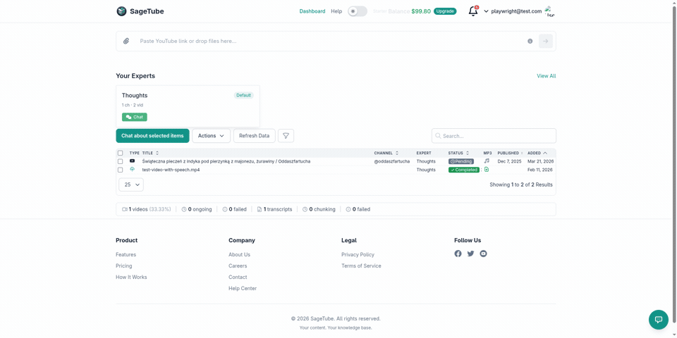Click the Dec 7, 2025 published date
The height and width of the screenshot is (338, 677).
click(x=509, y=161)
